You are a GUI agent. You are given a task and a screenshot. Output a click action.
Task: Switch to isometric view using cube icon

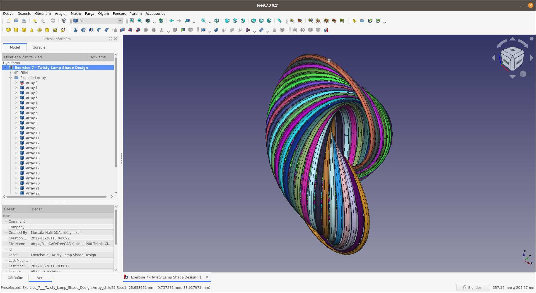coord(217,21)
